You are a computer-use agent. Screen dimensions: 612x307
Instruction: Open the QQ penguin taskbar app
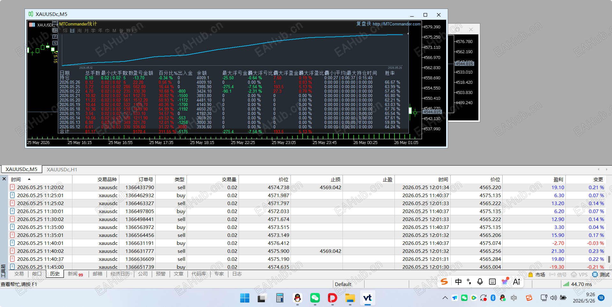(x=297, y=298)
